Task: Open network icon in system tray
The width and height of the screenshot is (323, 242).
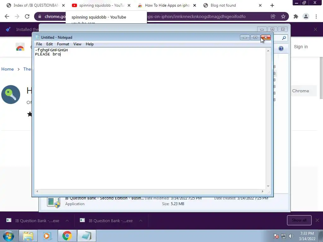Action: 284,236
